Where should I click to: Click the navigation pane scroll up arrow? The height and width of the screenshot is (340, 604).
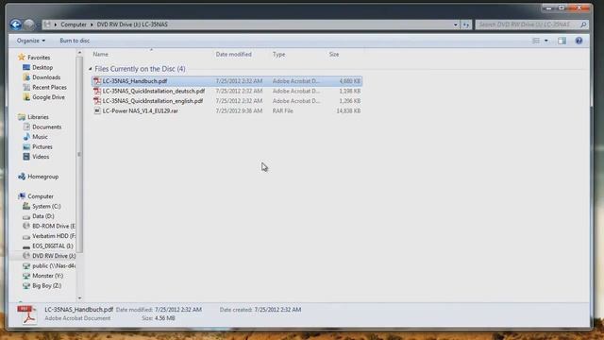coord(79,53)
